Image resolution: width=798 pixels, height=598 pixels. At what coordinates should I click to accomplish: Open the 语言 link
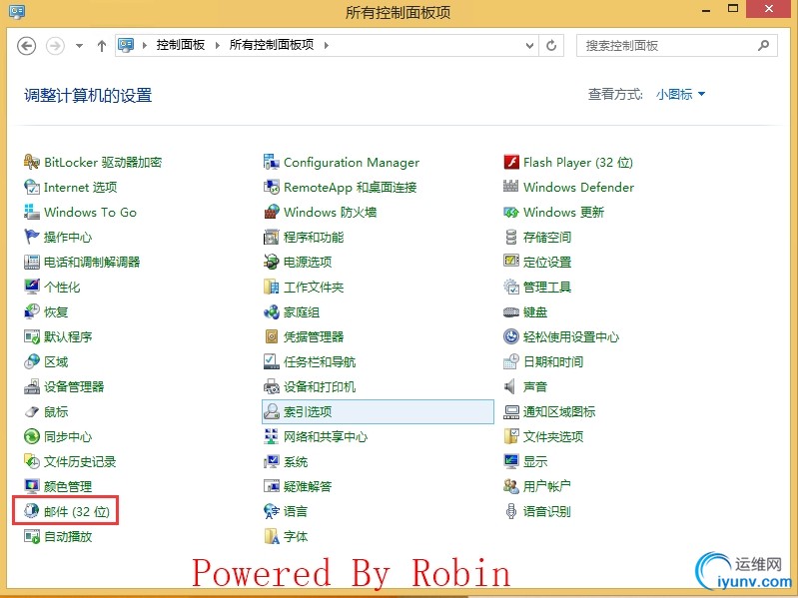(x=296, y=511)
